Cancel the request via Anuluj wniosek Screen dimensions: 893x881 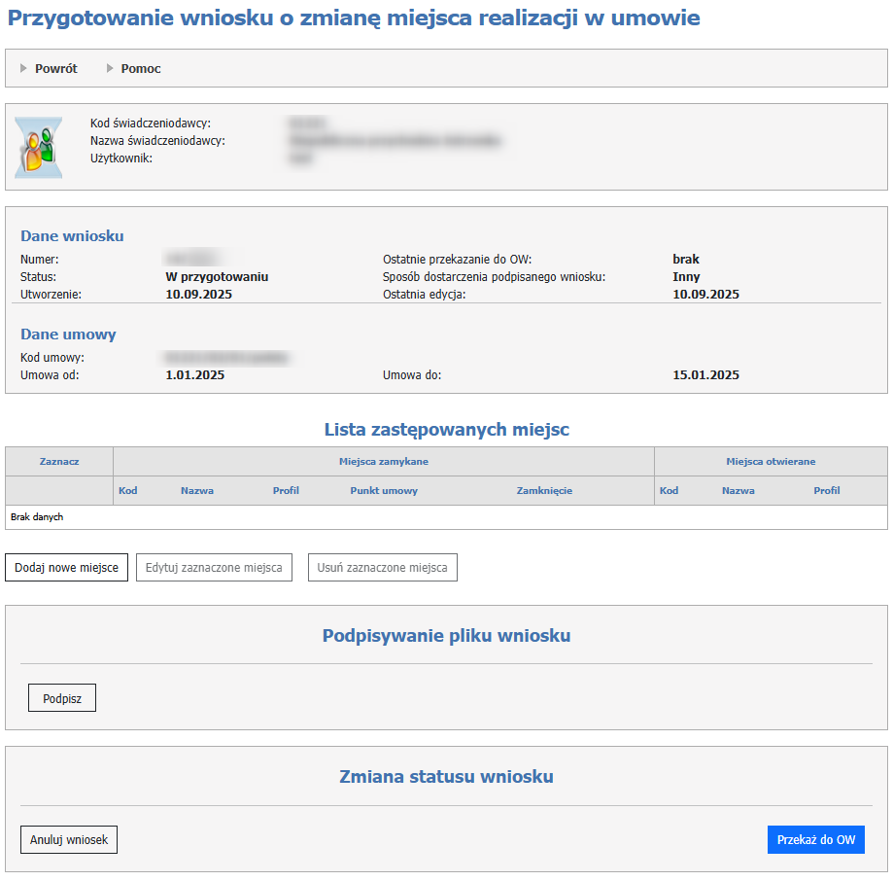tap(69, 839)
